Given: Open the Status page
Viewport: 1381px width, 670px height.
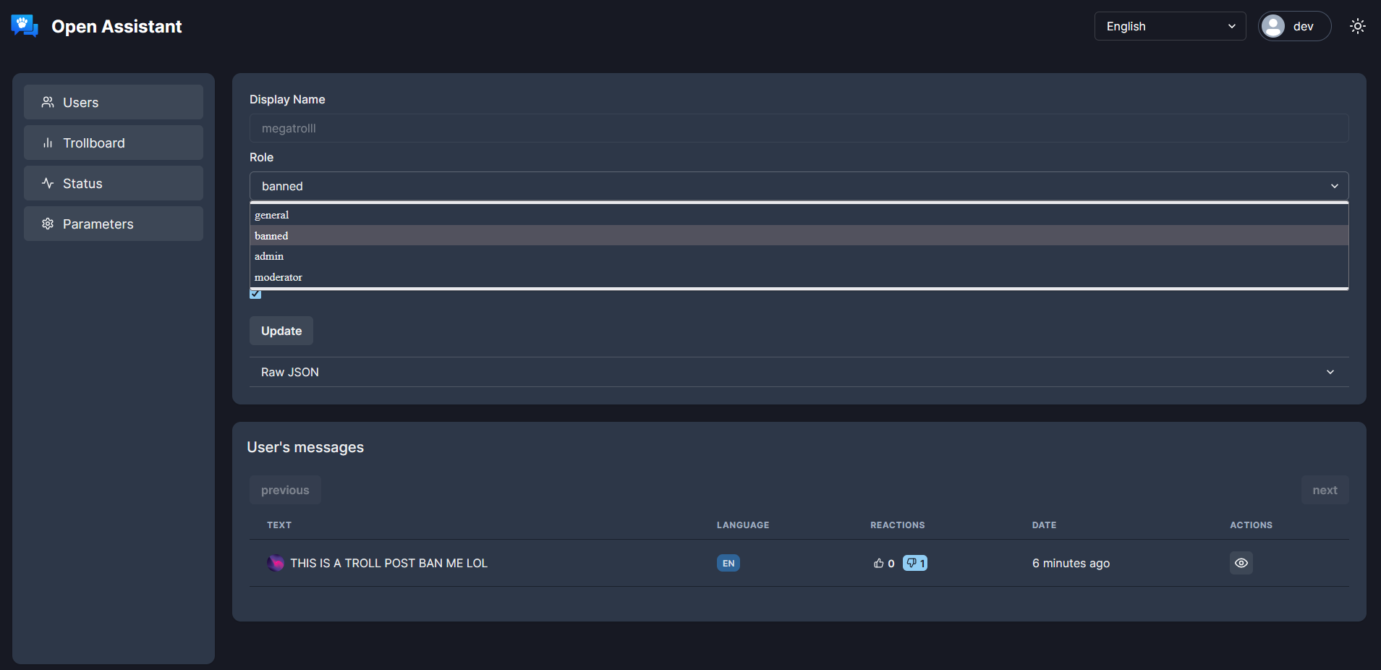Looking at the screenshot, I should pyautogui.click(x=114, y=183).
